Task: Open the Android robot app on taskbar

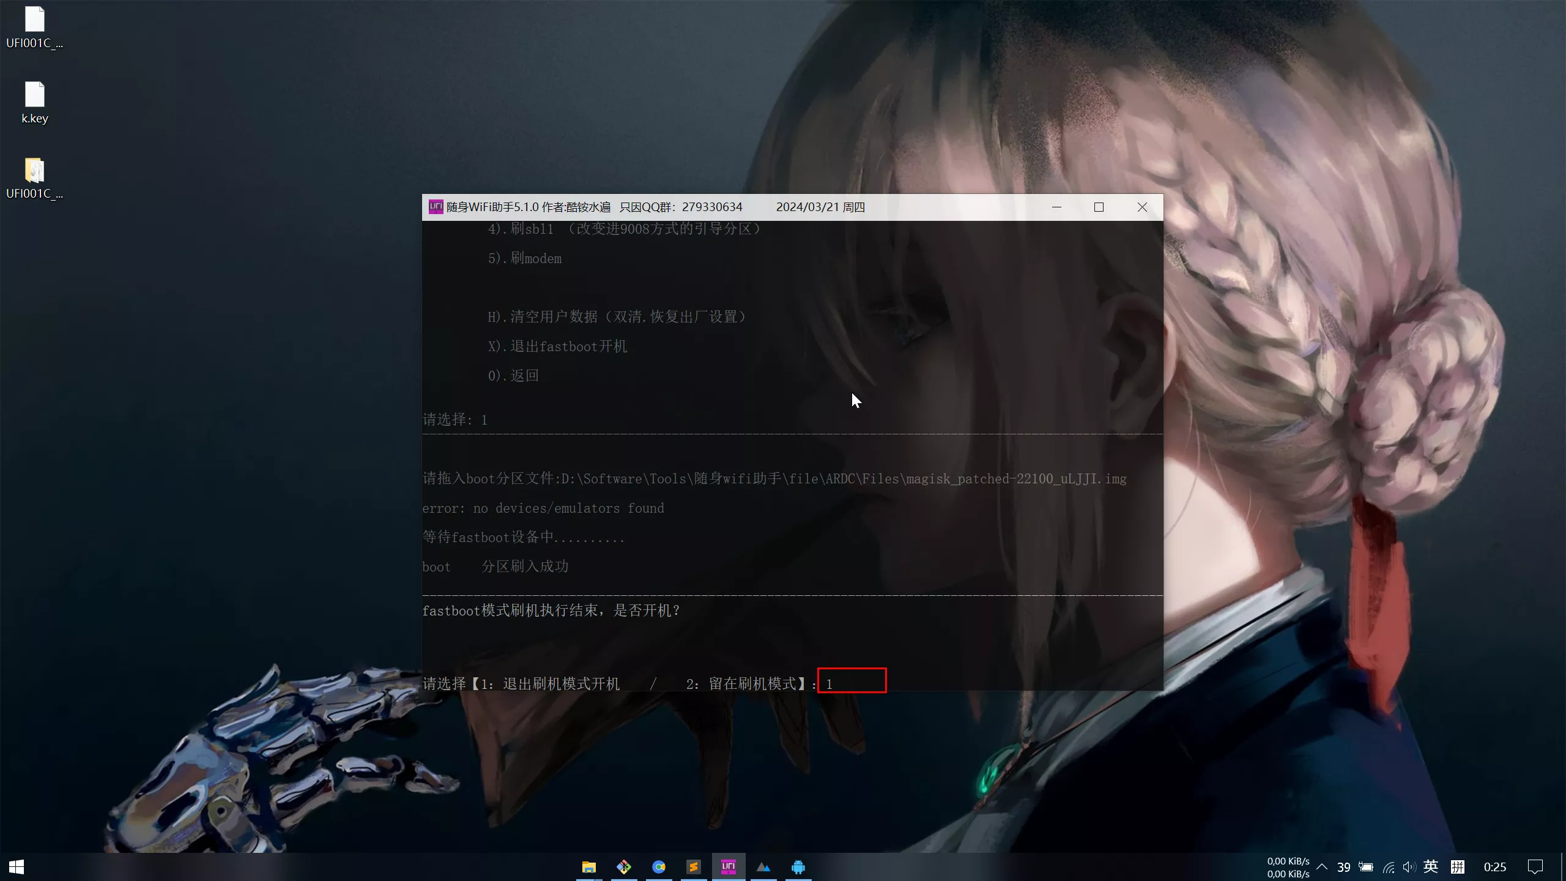Action: (x=798, y=867)
